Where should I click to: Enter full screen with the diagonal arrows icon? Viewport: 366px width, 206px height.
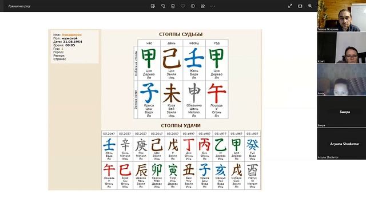tap(290, 6)
